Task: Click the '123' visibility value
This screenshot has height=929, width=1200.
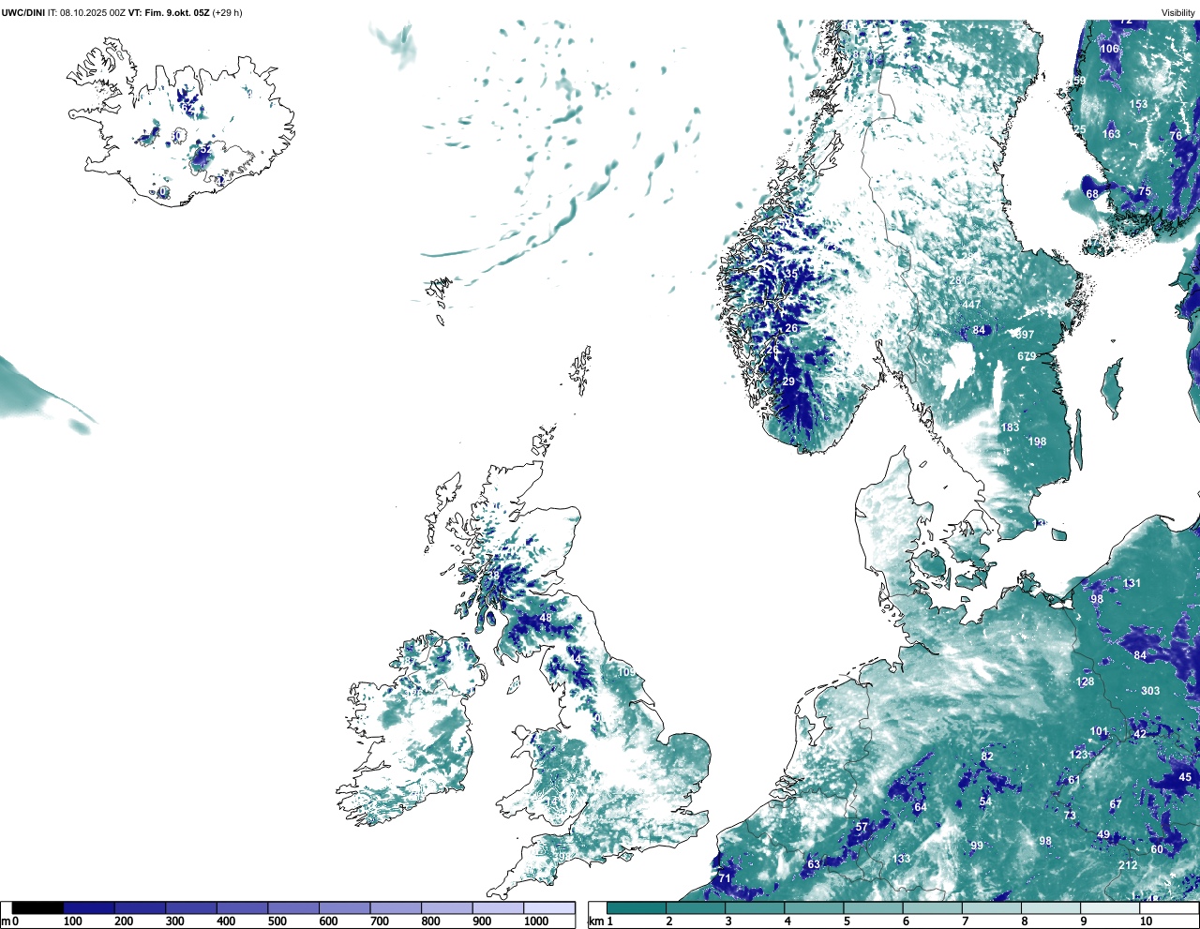Action: point(1079,755)
